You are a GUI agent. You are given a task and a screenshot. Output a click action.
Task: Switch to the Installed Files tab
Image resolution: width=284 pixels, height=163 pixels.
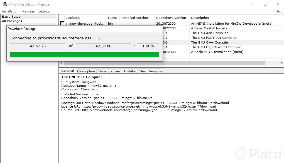click(x=134, y=71)
